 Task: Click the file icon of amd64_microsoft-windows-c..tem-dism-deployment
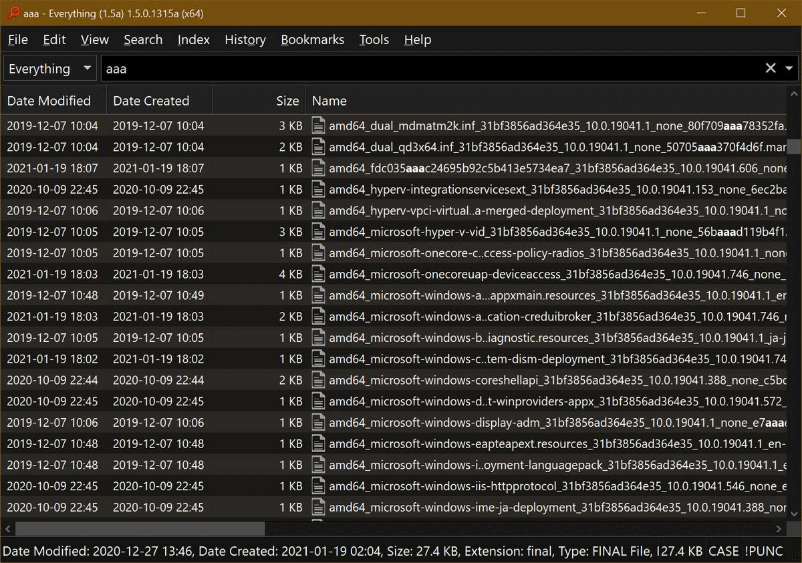coord(319,359)
